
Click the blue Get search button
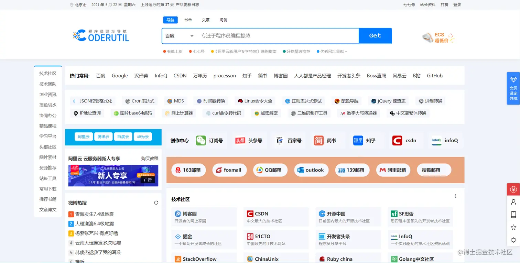[375, 36]
